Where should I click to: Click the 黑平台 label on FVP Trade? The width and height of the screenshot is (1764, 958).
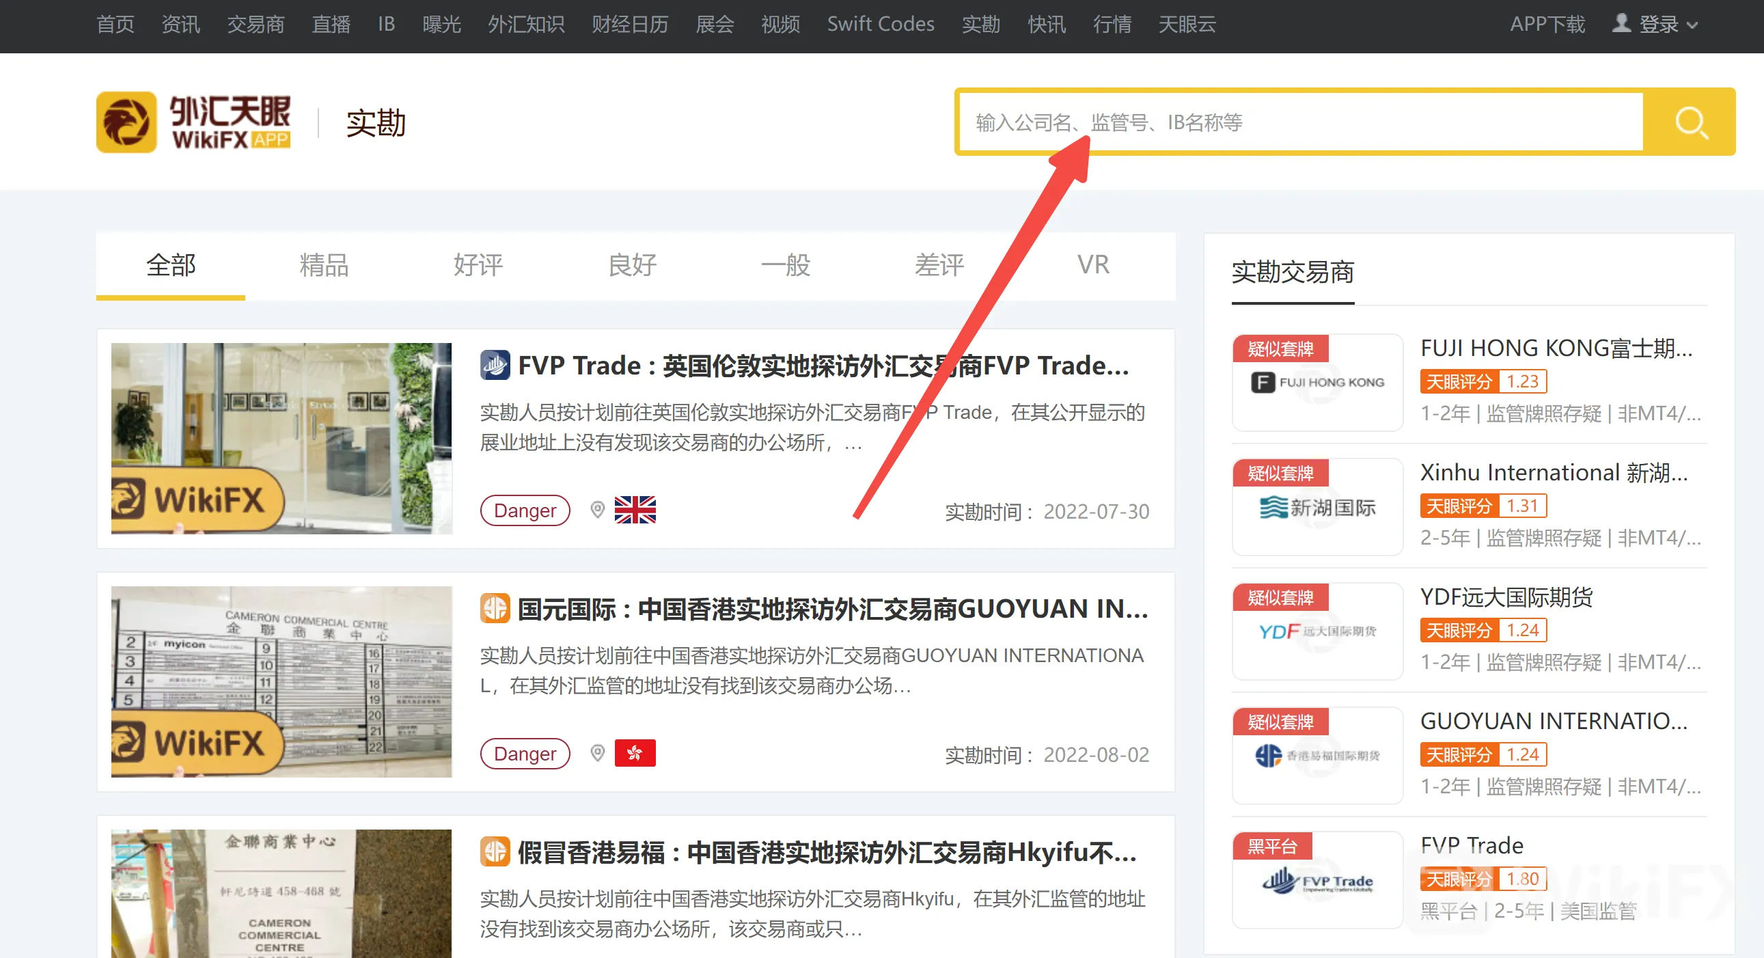point(1271,847)
